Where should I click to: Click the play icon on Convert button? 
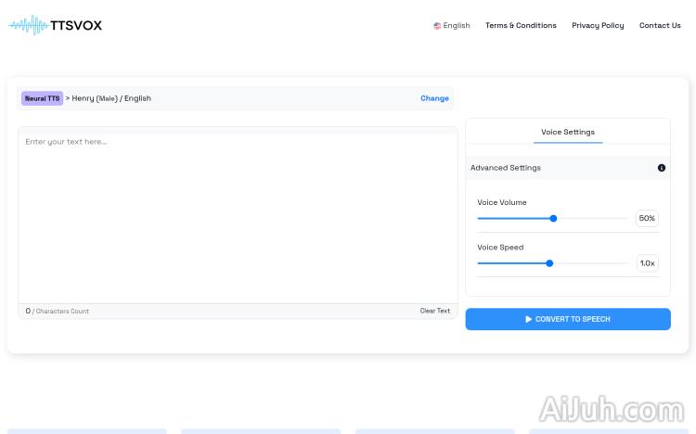click(529, 319)
